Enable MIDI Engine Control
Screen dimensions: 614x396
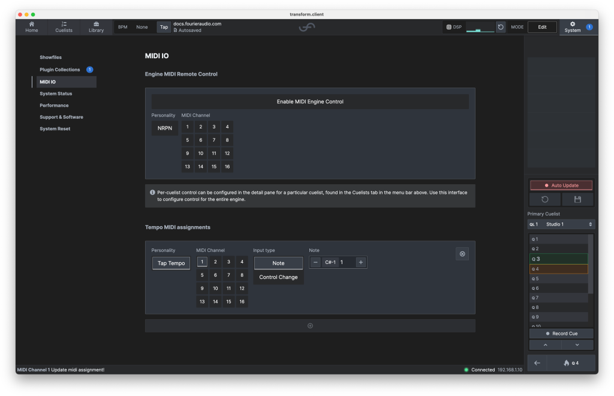tap(310, 101)
